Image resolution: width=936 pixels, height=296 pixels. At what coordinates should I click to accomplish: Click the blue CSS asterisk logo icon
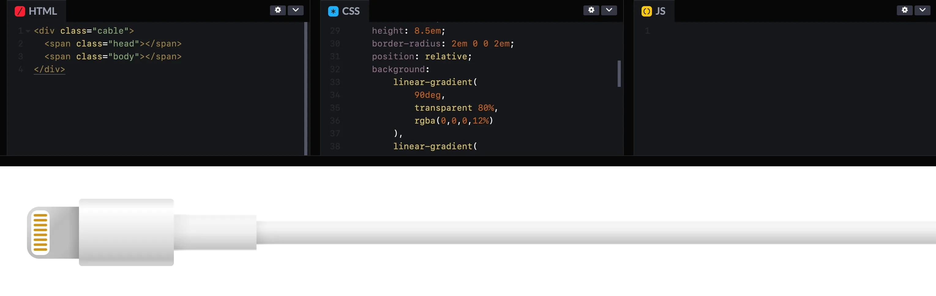333,11
